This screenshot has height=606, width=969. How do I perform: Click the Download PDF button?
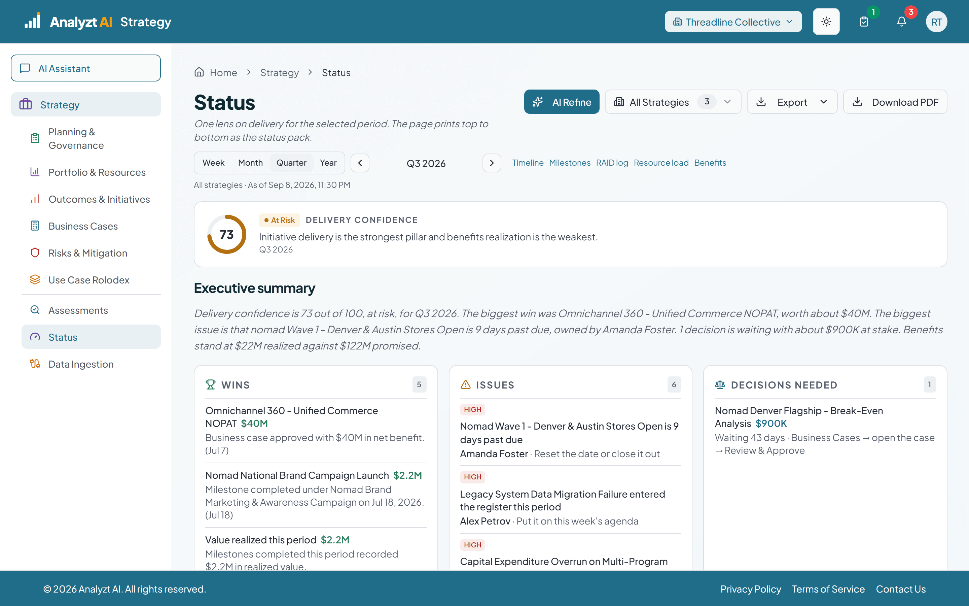coord(895,102)
